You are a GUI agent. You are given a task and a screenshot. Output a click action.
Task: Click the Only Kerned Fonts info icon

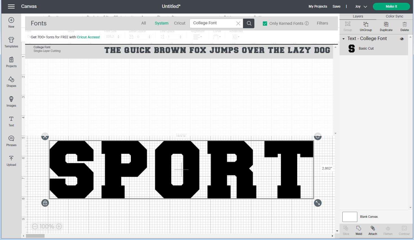307,23
